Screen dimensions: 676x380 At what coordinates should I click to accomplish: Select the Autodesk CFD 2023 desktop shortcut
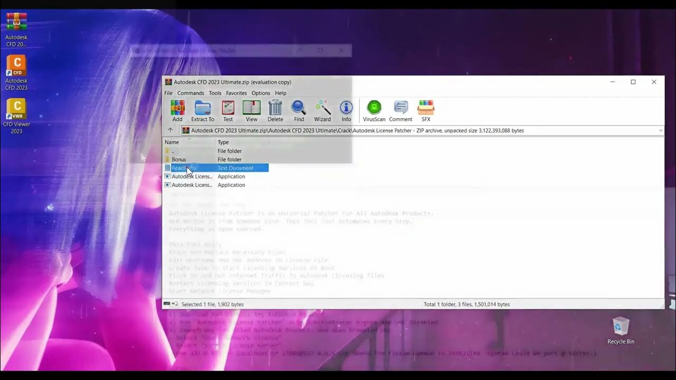16,73
